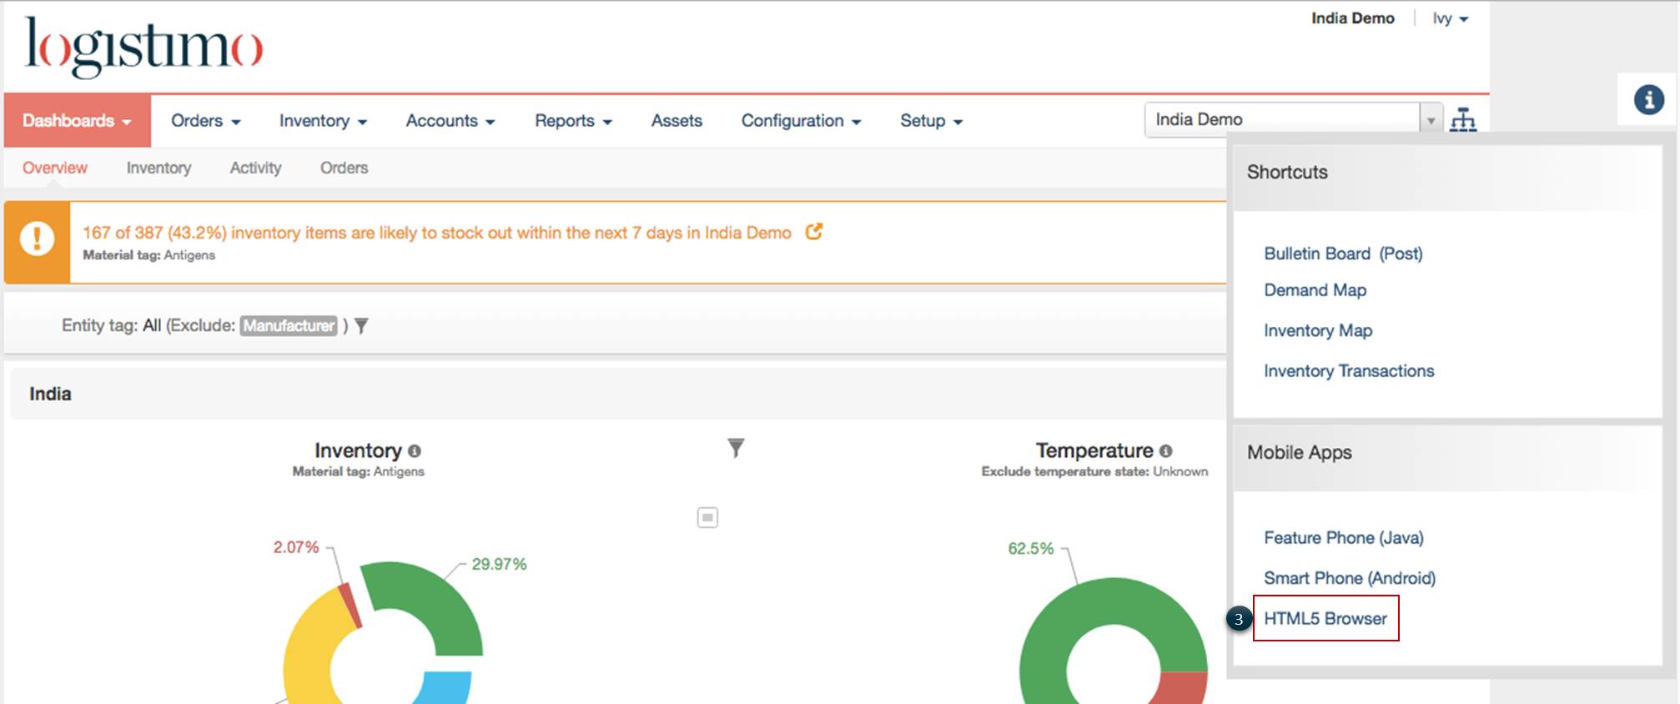The width and height of the screenshot is (1680, 704).
Task: Click the orange warning exclamation icon
Action: pyautogui.click(x=37, y=239)
